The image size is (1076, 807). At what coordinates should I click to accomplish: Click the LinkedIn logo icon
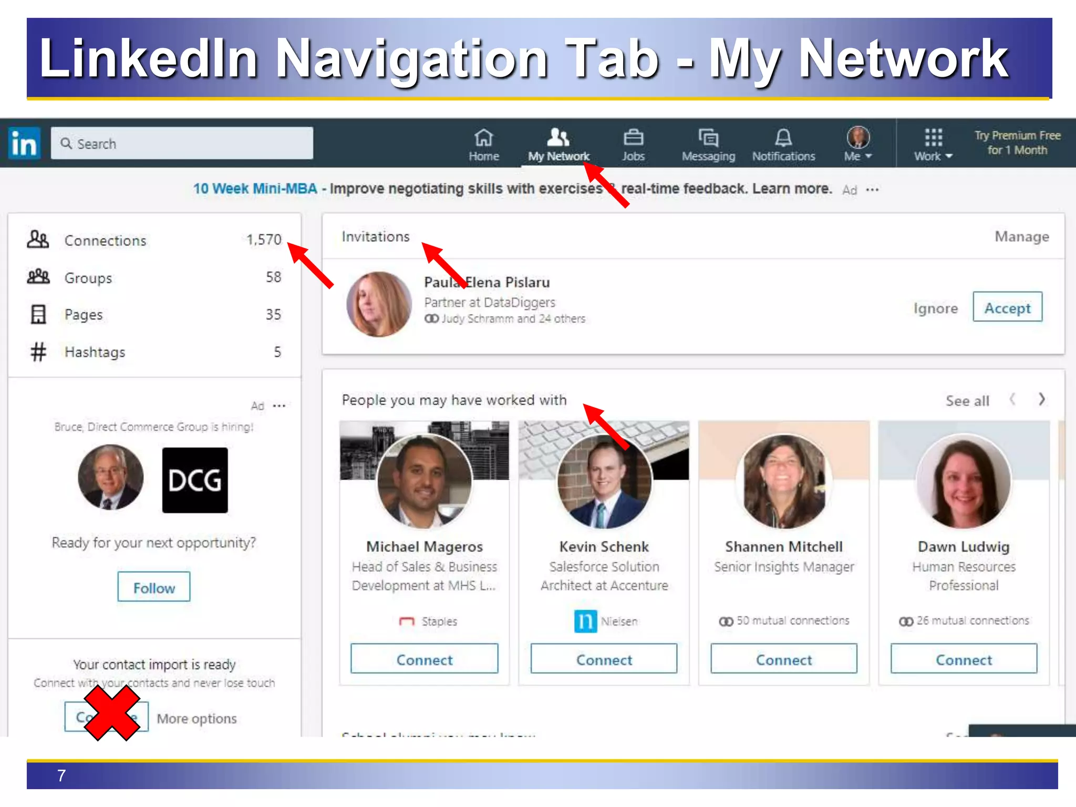[x=24, y=143]
